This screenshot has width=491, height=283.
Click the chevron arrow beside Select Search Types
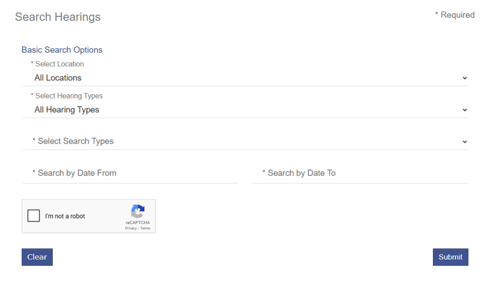point(464,142)
